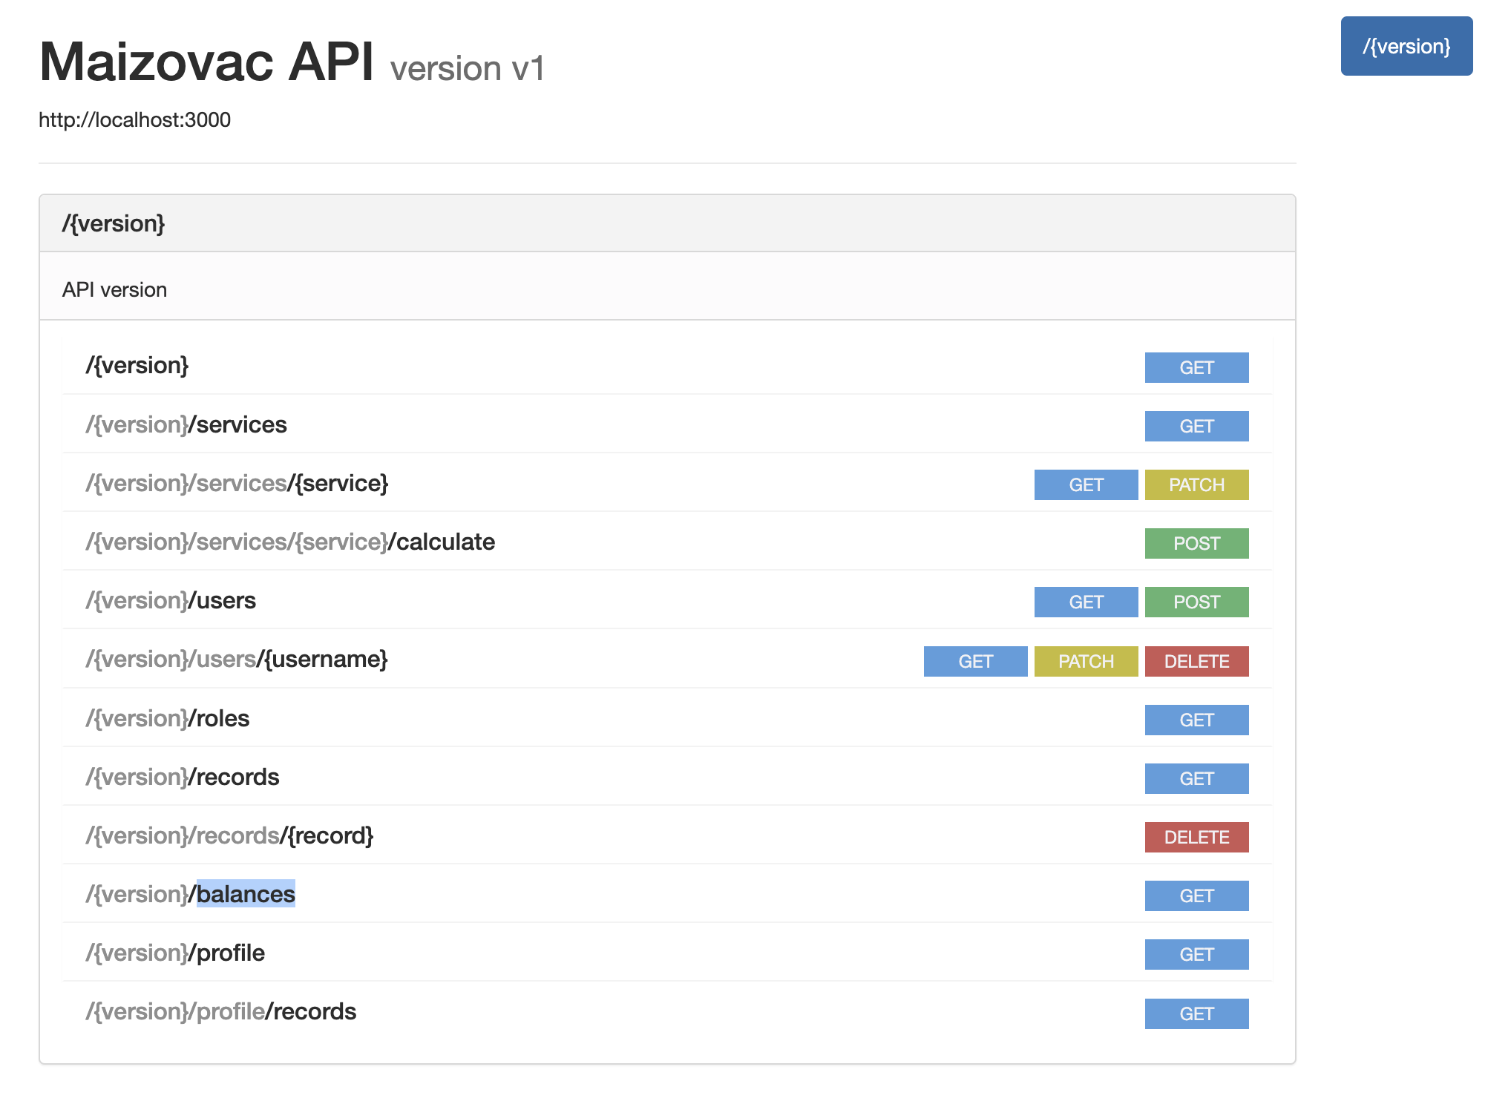Click the /{version} sidebar navigation button
The width and height of the screenshot is (1511, 1104).
coord(1406,46)
